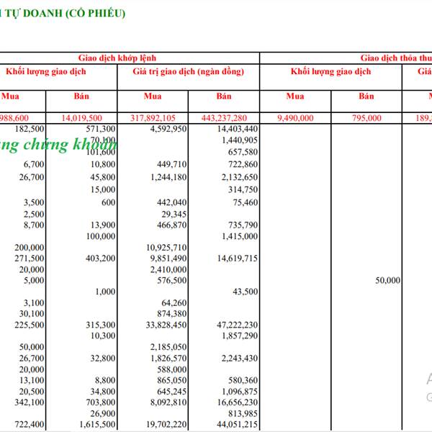Click cell 10,925,710
The width and height of the screenshot is (432, 432).
tap(166, 248)
